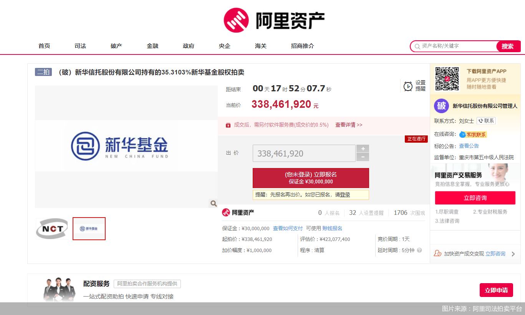525x315 pixels.
Task: Increase bid with the plus stepper
Action: tap(363, 149)
